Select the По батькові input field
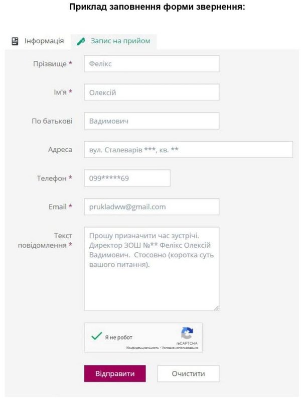Viewport: 304px width, 402px height. coord(151,121)
